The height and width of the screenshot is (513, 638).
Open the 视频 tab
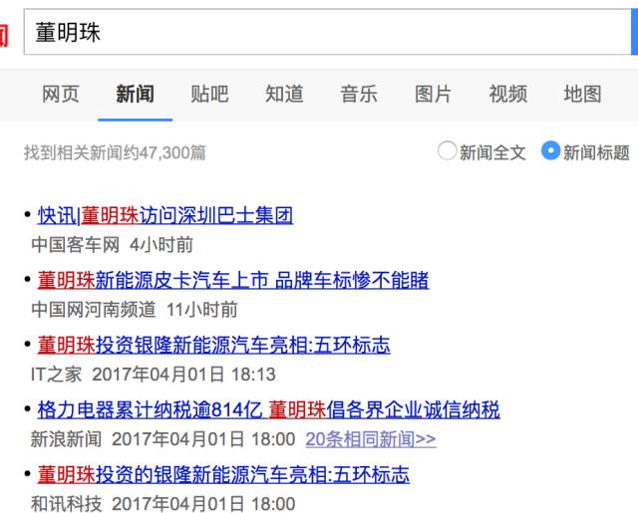click(508, 94)
